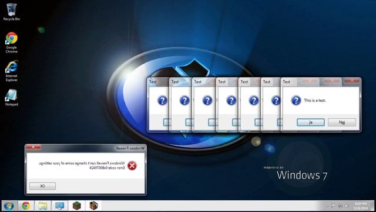Viewport: 376px width, 212px height.
Task: Click Ja in the front Test dialog
Action: pyautogui.click(x=311, y=122)
